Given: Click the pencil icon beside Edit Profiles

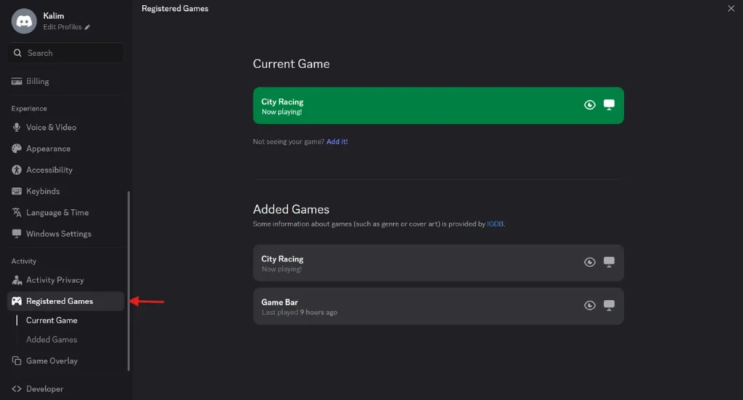Looking at the screenshot, I should 87,27.
